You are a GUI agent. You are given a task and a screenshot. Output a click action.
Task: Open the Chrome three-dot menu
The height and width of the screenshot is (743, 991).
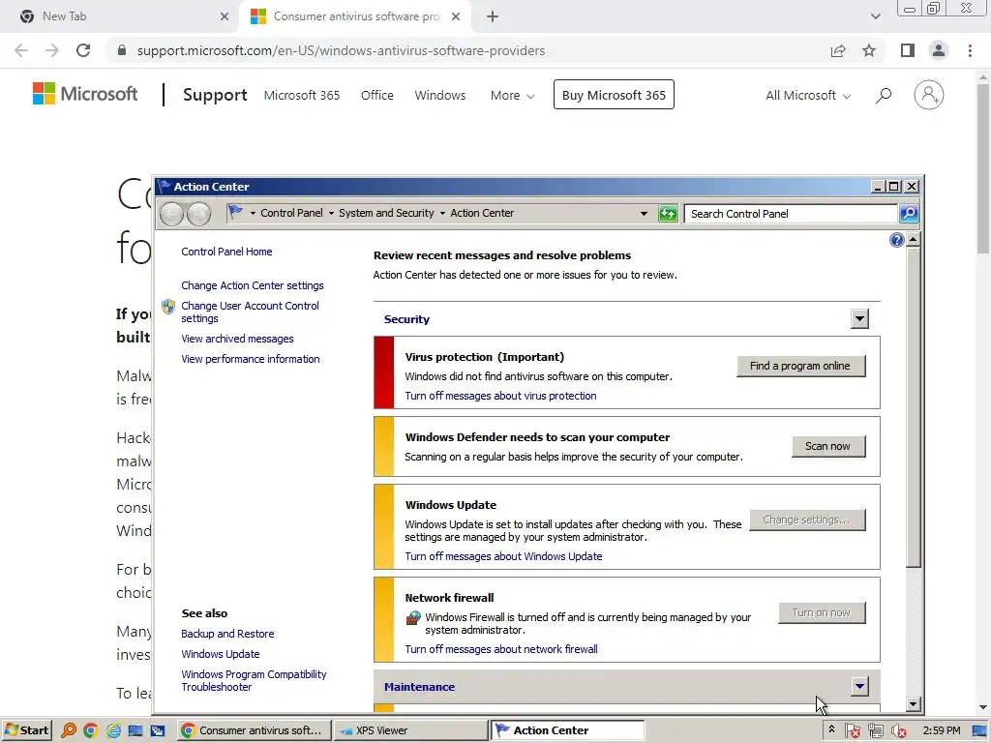point(970,50)
